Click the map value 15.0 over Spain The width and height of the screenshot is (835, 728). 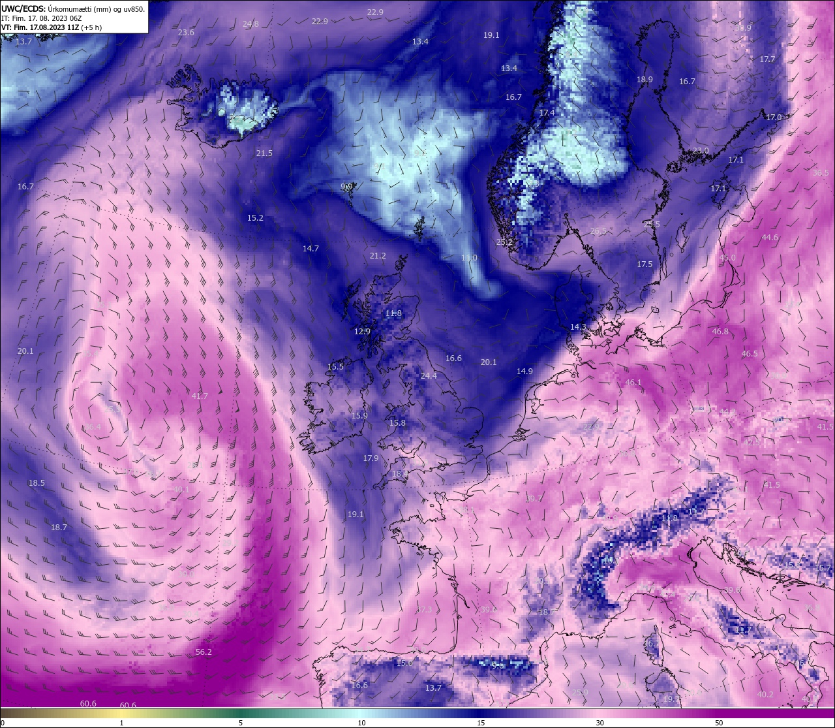click(x=404, y=663)
